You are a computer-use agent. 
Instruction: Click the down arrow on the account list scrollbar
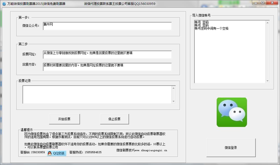point(268,81)
